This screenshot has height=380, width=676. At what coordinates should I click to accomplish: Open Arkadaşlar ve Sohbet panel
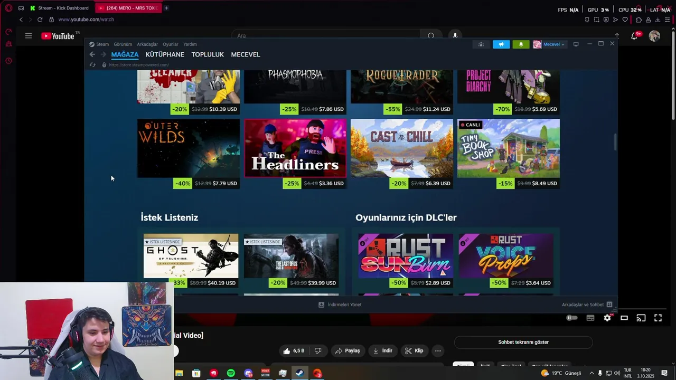587,305
